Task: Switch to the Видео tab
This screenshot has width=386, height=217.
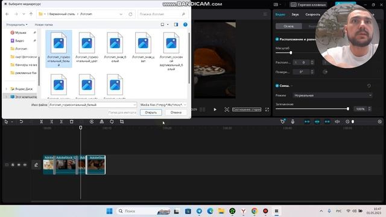Action: tap(280, 14)
